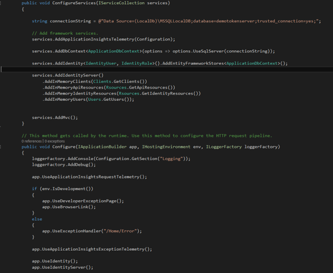The width and height of the screenshot is (333, 273).
Task: Click services.AddIdentityServer() call
Action: click(68, 75)
